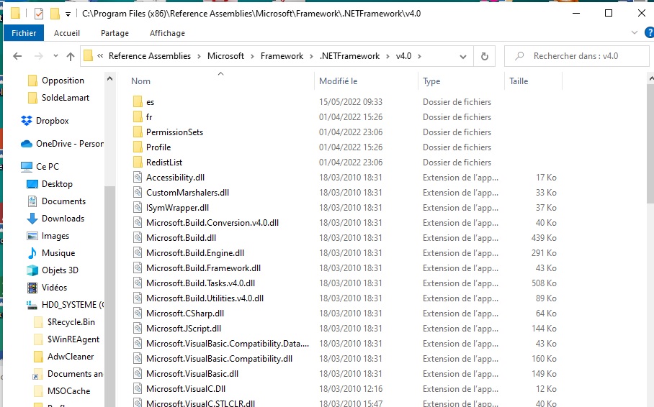
Task: Open the Customize Quick Access Toolbar dropdown
Action: [x=68, y=14]
